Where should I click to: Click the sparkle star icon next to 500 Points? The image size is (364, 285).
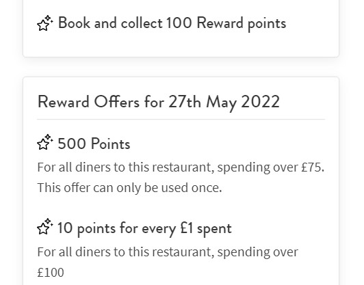(44, 142)
